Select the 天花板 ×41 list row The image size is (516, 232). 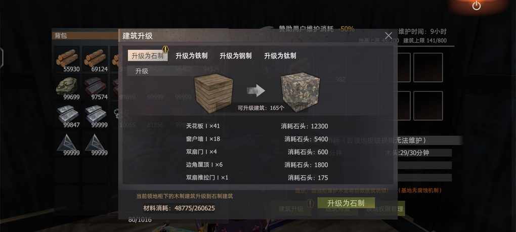coord(257,126)
